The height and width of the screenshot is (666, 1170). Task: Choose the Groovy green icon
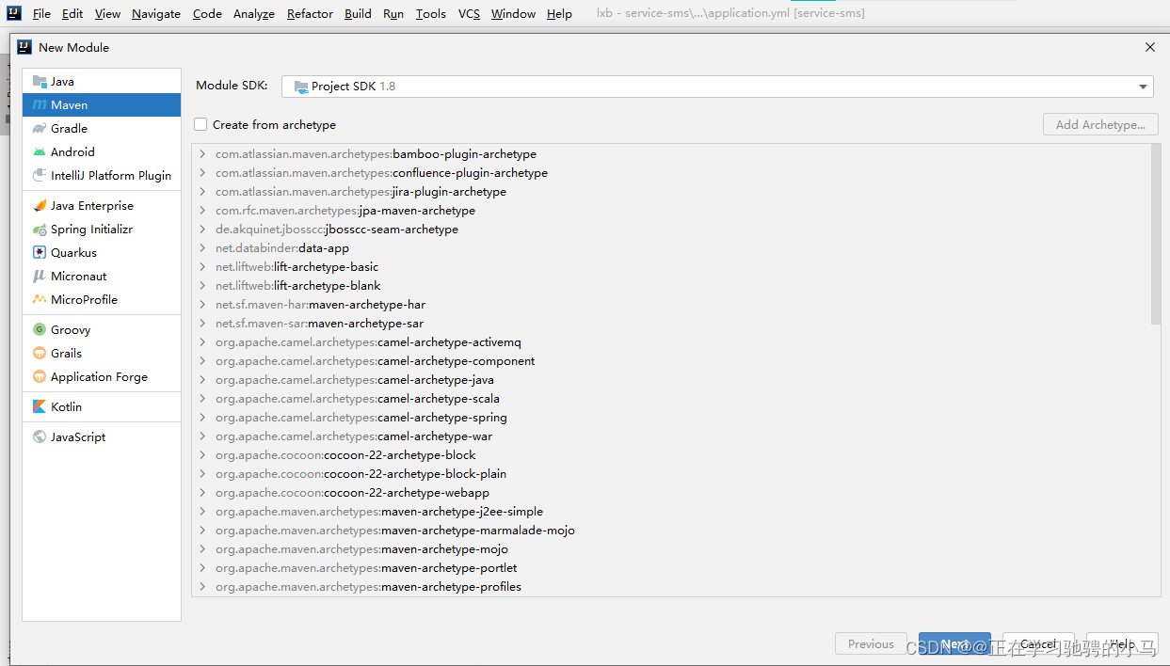pyautogui.click(x=40, y=329)
